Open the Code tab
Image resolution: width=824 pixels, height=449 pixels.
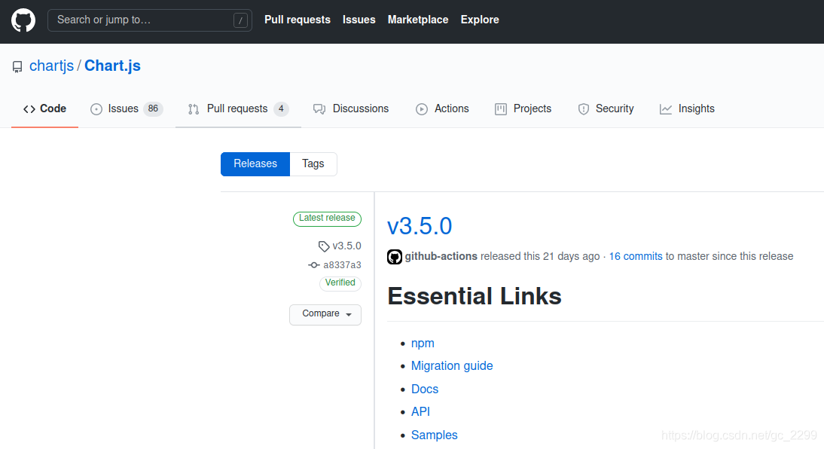[x=44, y=108]
